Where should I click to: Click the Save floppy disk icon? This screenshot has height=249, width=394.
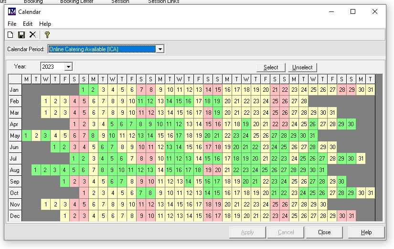pos(21,35)
